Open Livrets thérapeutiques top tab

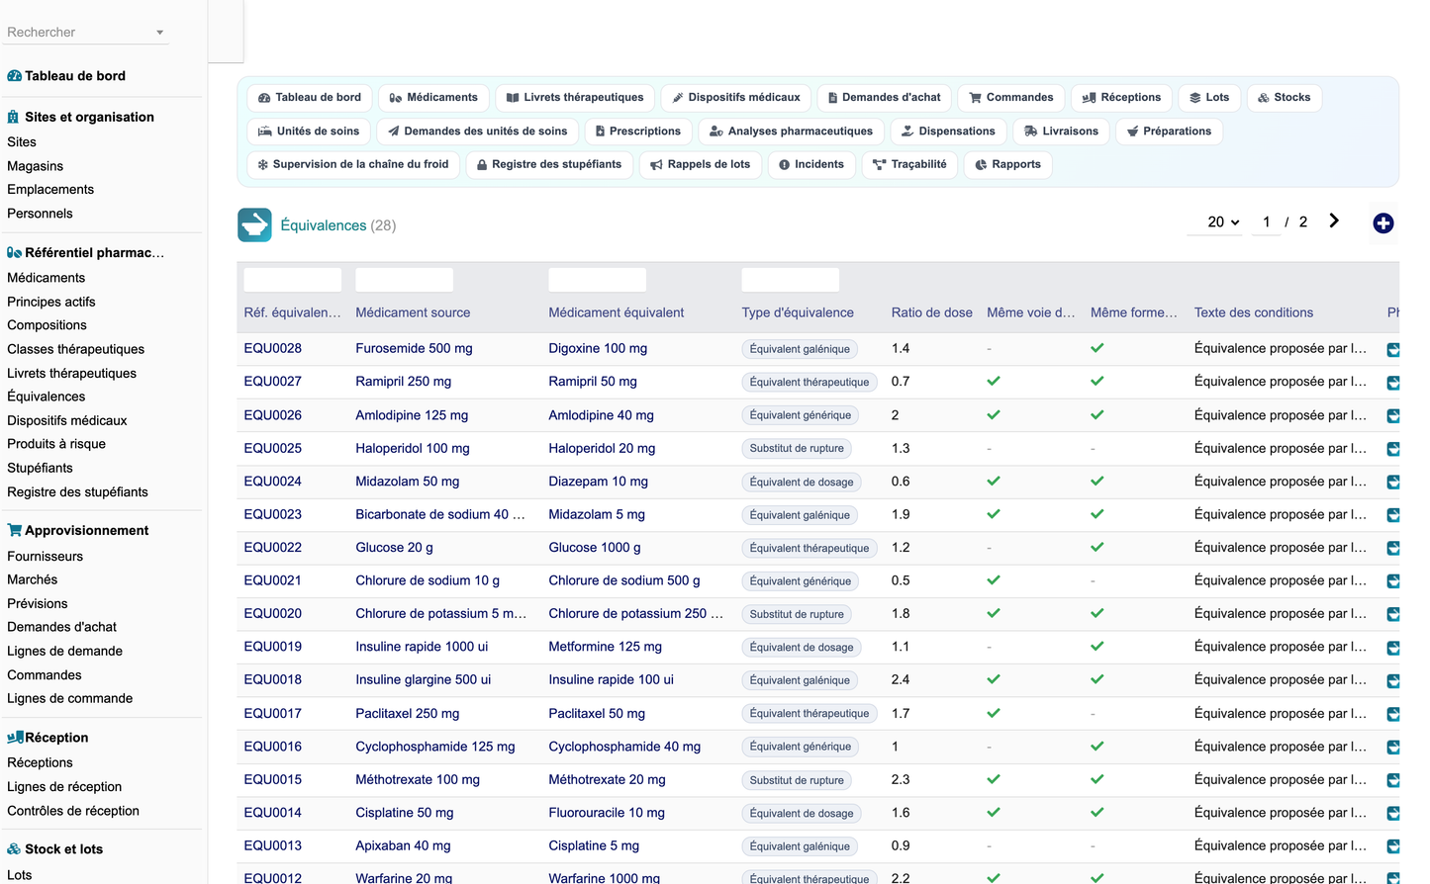click(575, 97)
